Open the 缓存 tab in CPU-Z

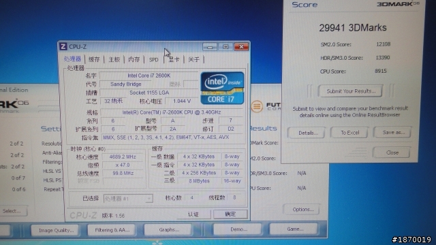point(94,59)
